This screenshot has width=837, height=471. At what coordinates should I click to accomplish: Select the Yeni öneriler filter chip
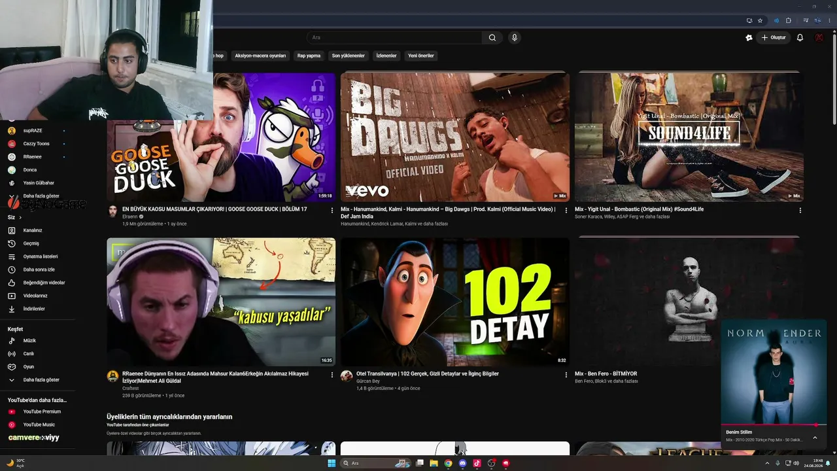(421, 56)
